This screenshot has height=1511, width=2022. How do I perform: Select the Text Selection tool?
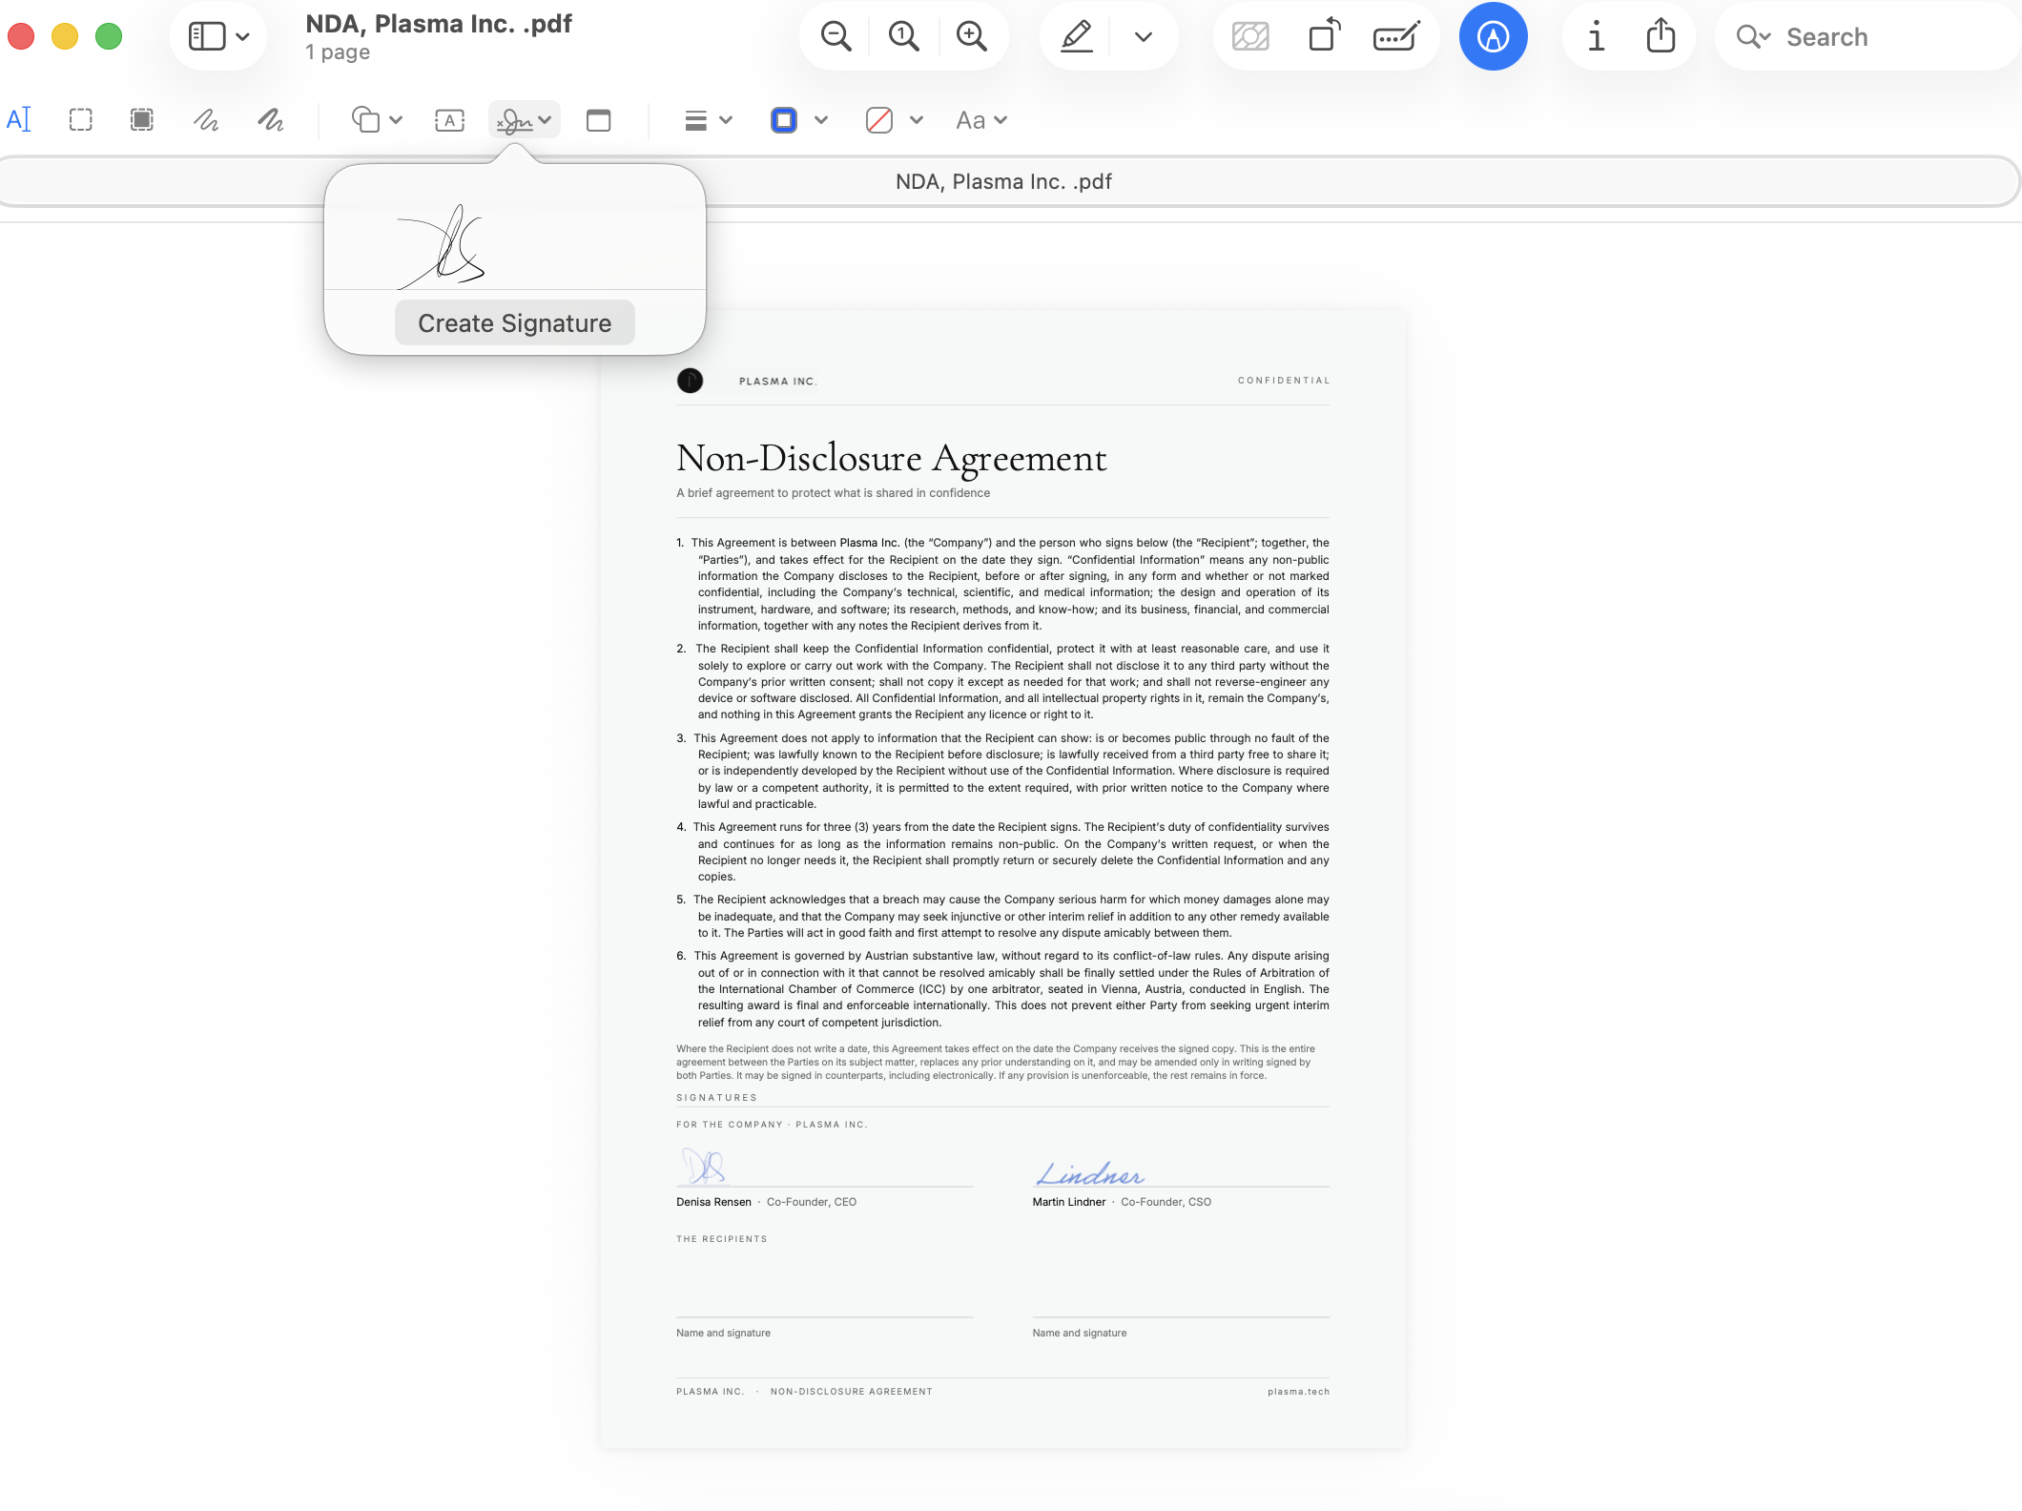[19, 120]
